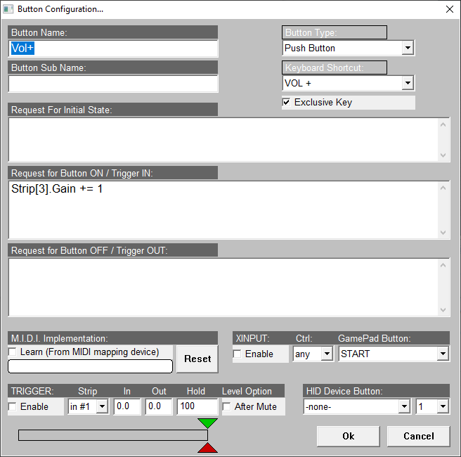Enable Learn from MIDI mapping device
The height and width of the screenshot is (457, 461).
(x=13, y=352)
